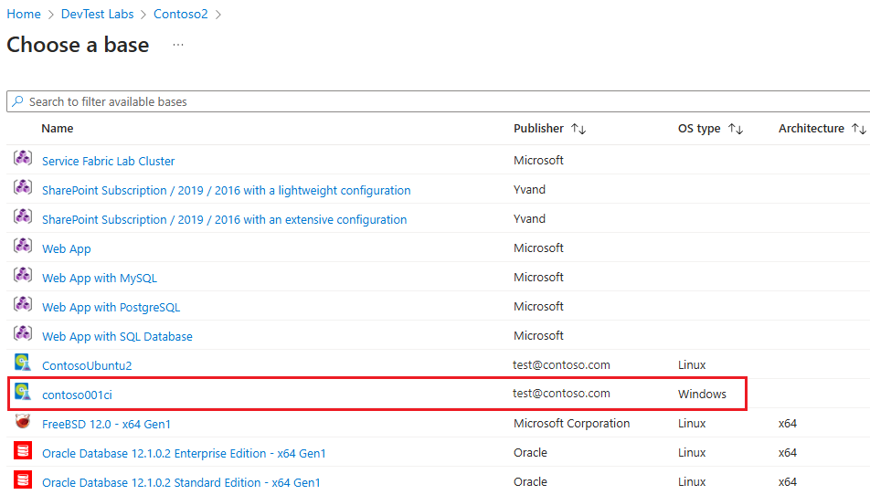Select the contoso001ci base

[77, 395]
